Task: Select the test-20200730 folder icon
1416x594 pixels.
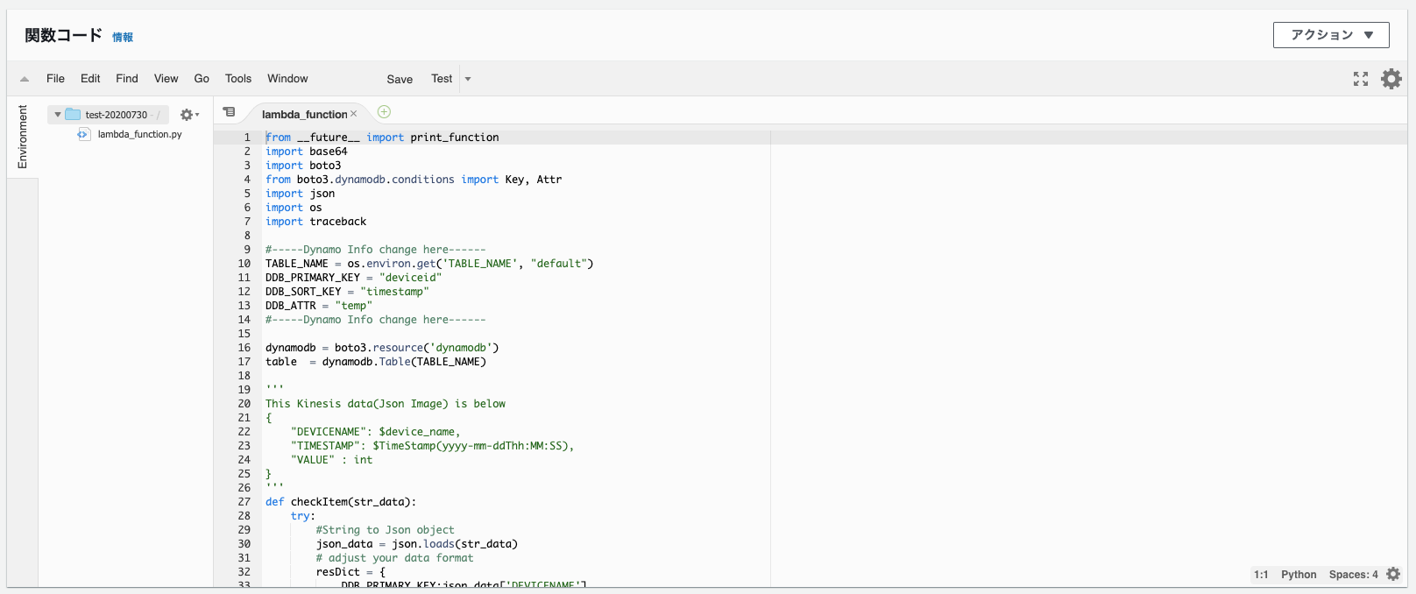Action: [73, 115]
